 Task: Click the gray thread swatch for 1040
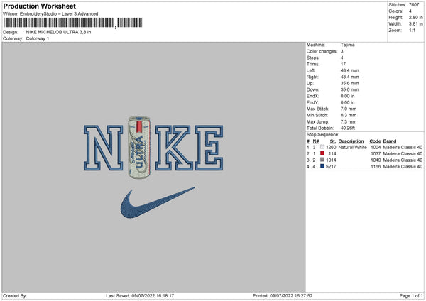(322, 160)
